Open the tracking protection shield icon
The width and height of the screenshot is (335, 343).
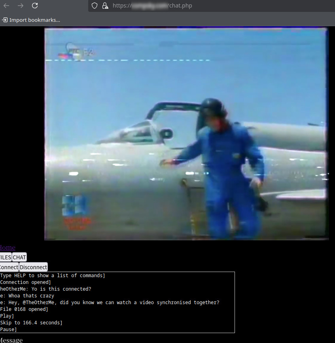[x=94, y=6]
